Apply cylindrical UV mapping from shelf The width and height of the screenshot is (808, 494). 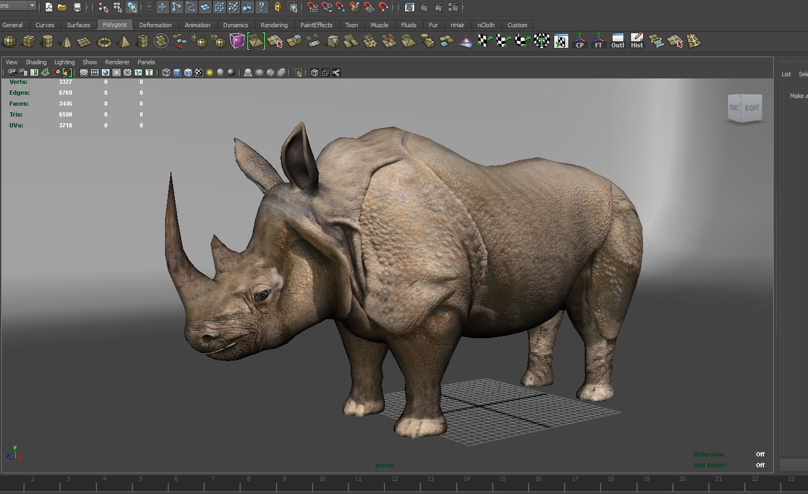click(504, 41)
